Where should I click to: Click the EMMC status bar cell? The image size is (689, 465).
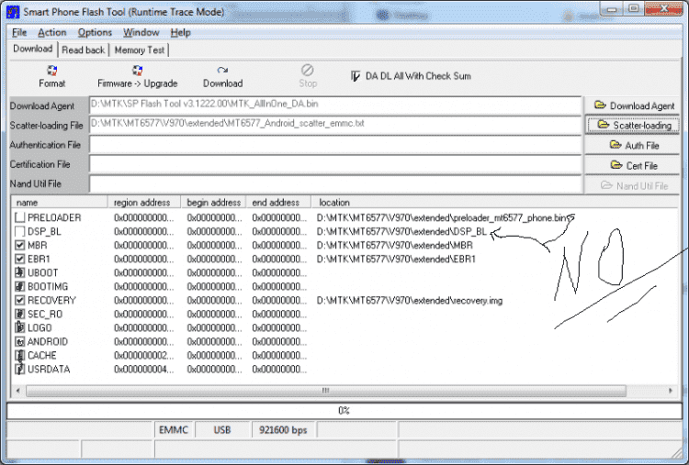coord(174,430)
